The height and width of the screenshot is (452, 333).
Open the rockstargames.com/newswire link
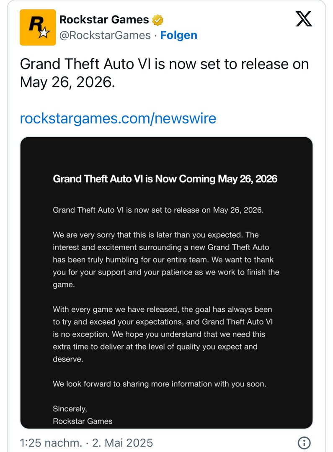[x=118, y=118]
